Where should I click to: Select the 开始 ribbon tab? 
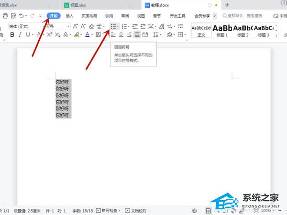pos(54,16)
